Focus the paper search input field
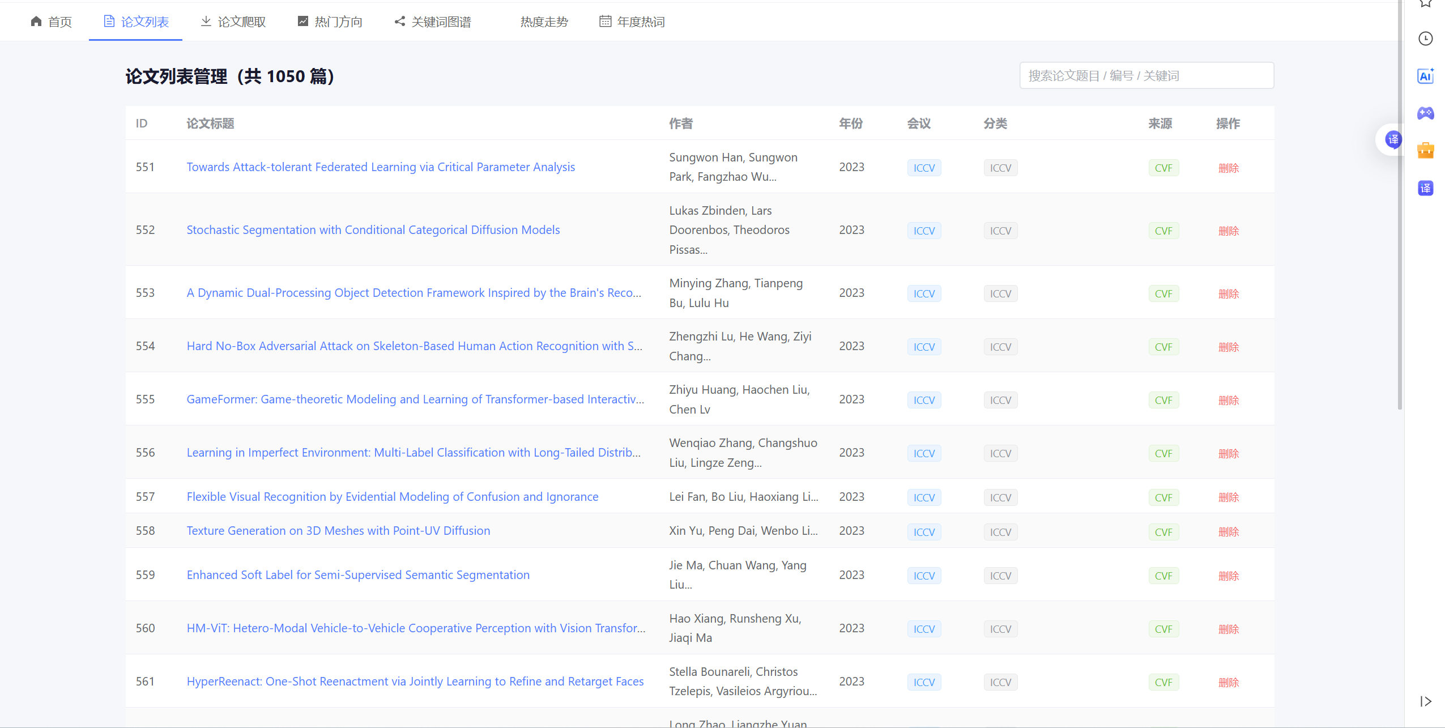 click(1146, 75)
